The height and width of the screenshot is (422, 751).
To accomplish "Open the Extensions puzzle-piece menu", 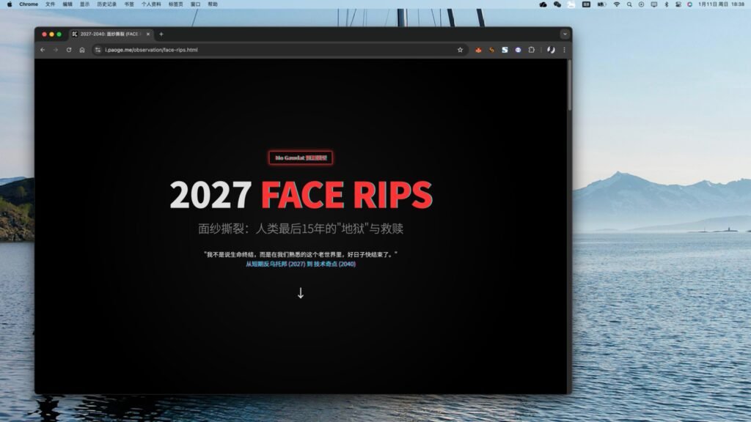I will pos(531,50).
